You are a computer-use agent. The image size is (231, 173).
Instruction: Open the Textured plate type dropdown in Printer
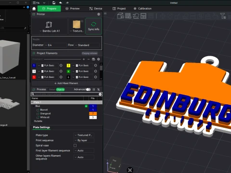(77, 31)
